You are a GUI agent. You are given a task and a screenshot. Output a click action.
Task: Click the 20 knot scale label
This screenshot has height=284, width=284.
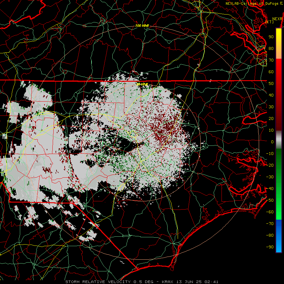tap(271, 119)
